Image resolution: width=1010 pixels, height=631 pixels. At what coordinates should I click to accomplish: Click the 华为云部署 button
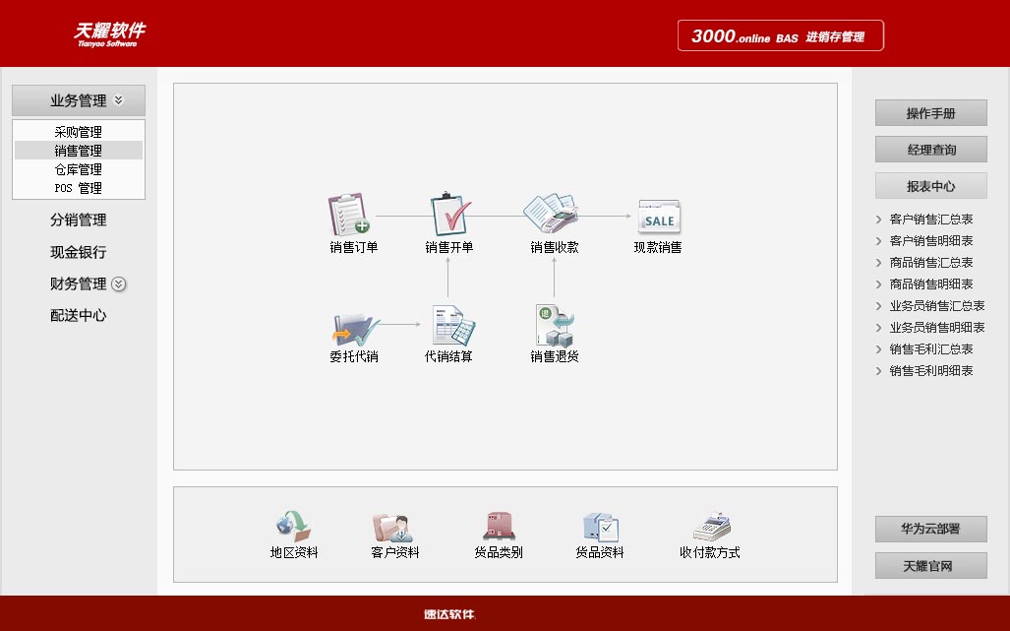[930, 529]
